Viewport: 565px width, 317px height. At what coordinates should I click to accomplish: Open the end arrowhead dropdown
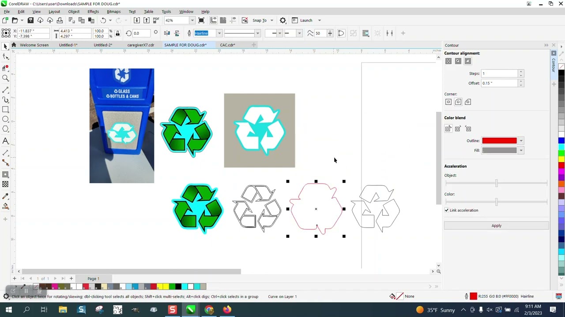click(299, 33)
